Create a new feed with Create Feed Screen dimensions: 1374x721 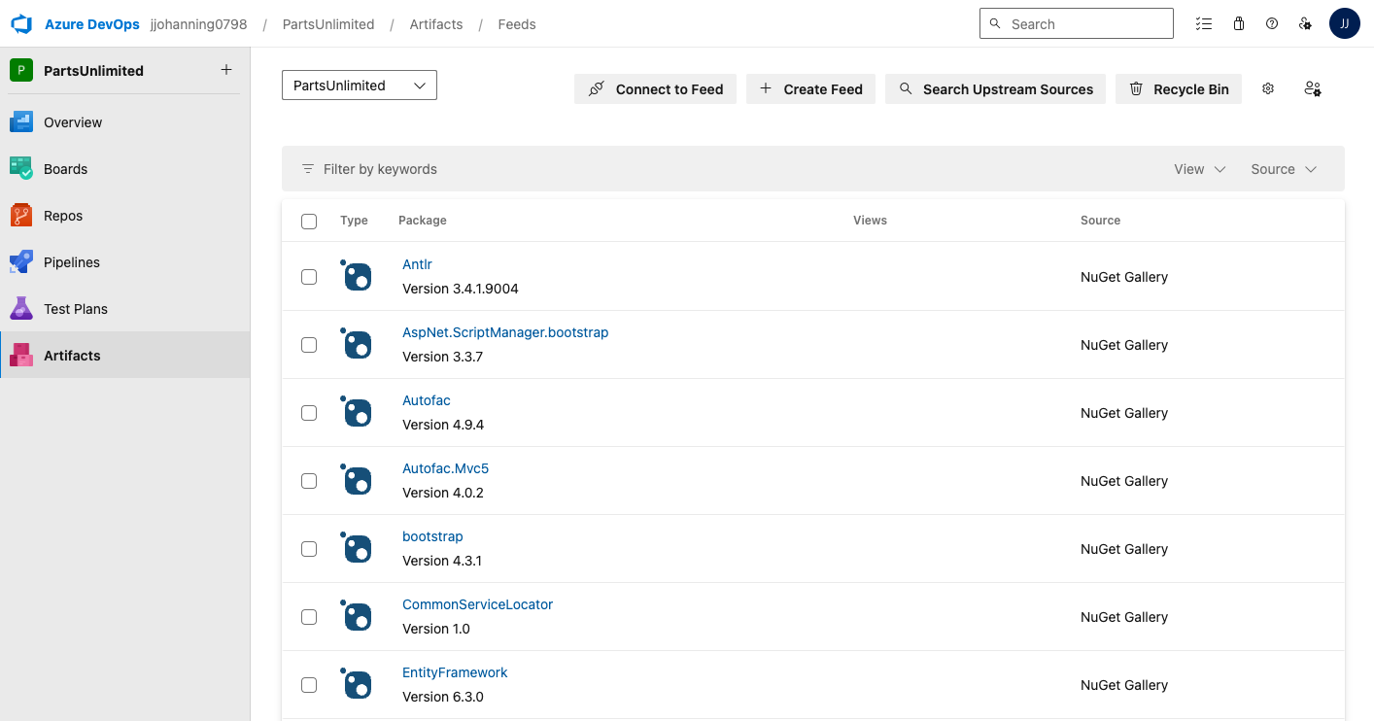pyautogui.click(x=810, y=88)
